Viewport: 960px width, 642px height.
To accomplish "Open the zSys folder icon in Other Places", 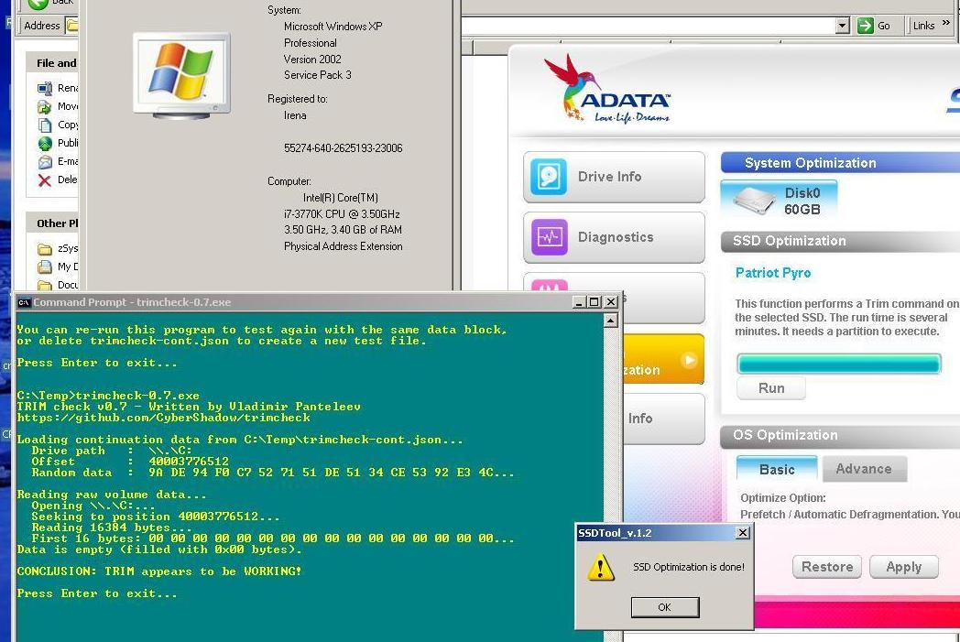I will pos(45,248).
